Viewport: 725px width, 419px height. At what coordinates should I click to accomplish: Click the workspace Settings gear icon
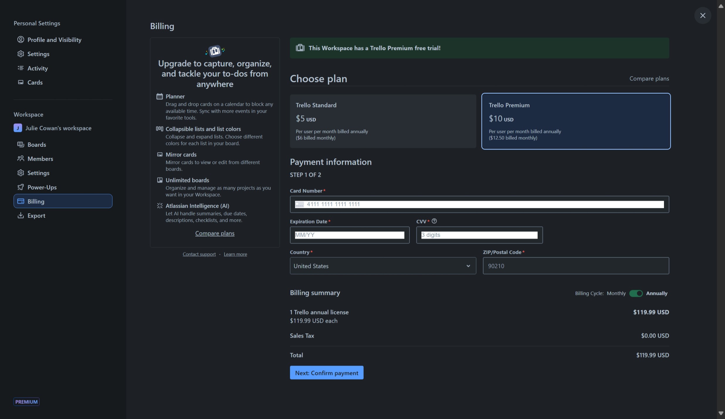(21, 173)
